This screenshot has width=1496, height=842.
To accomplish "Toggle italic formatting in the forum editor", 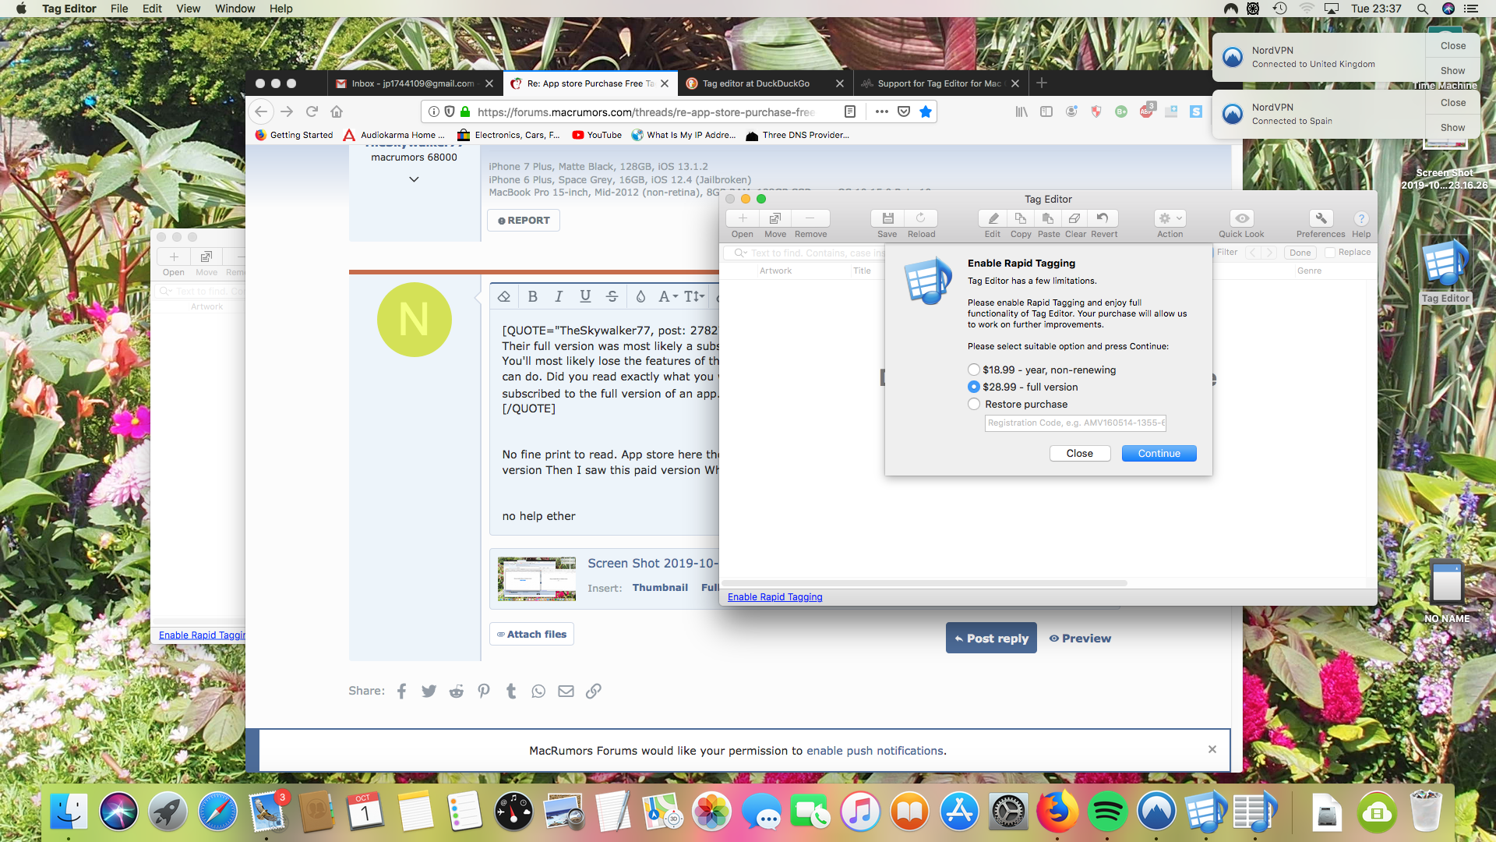I will coord(559,296).
